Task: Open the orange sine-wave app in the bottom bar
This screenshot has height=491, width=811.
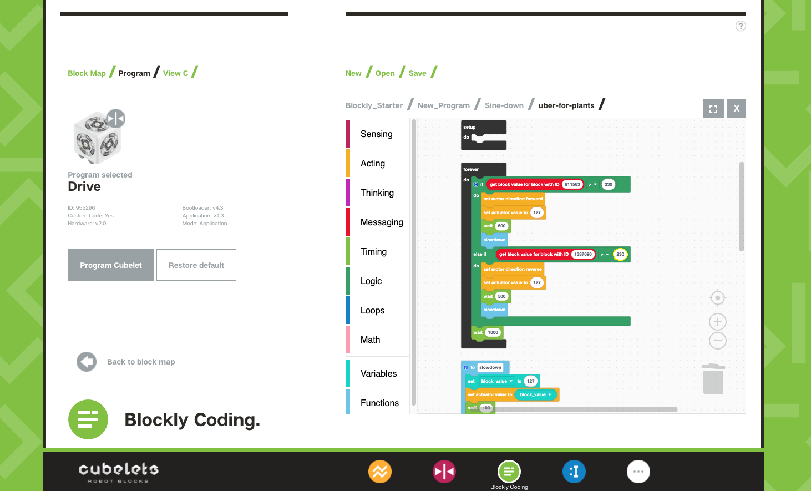Action: 380,472
